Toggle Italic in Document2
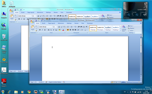Image resolution: width=152 pixels, height=94 pixels. click(x=42, y=30)
